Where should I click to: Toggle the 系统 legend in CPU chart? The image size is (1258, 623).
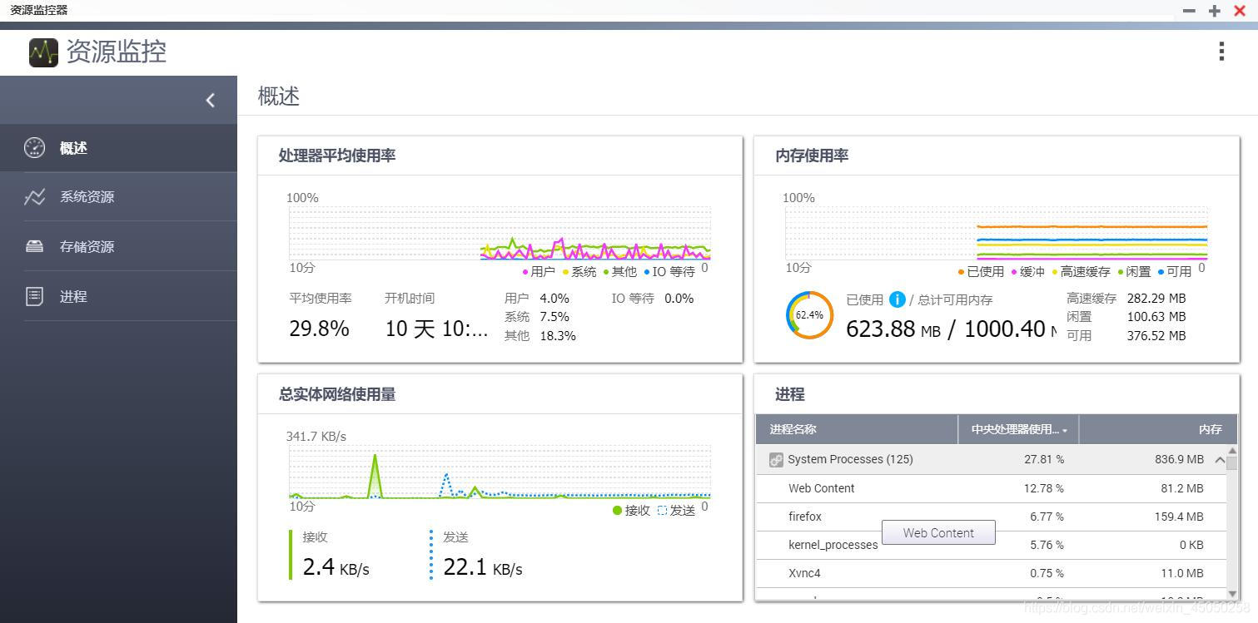(x=579, y=271)
